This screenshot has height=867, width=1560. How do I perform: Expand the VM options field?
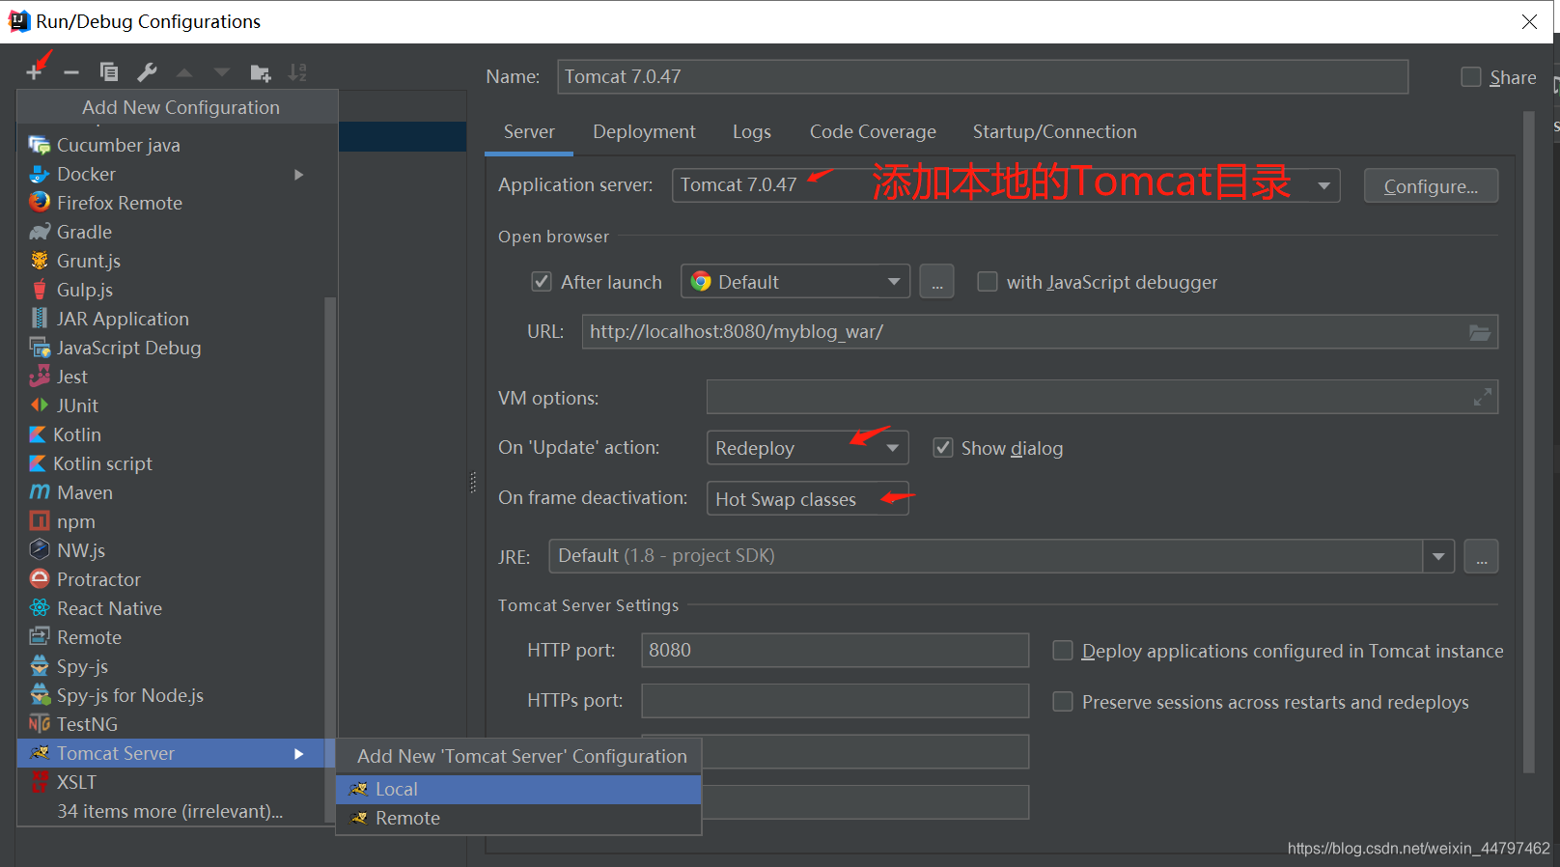pos(1483,397)
